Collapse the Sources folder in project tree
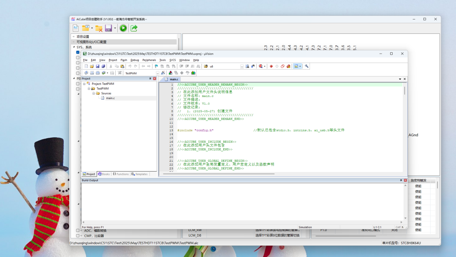 [94, 93]
